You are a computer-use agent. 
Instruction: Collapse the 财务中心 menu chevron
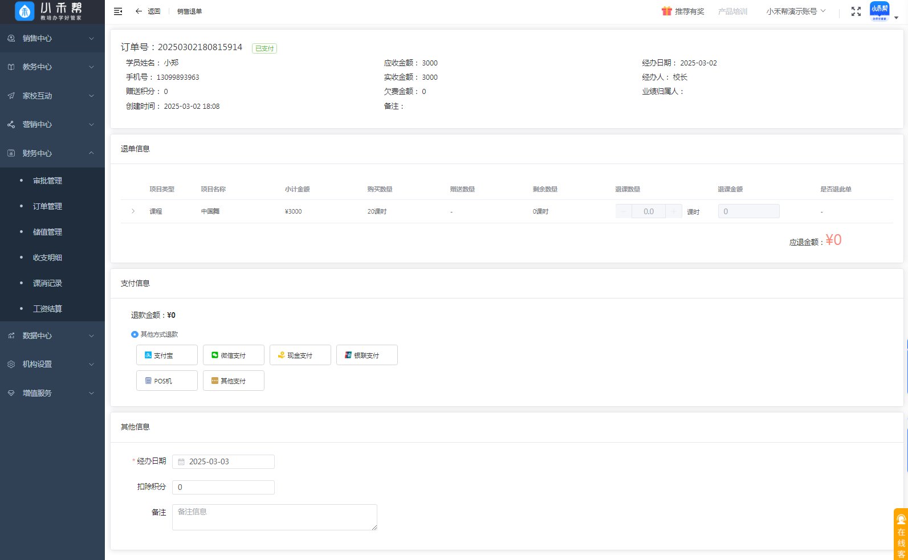(92, 153)
